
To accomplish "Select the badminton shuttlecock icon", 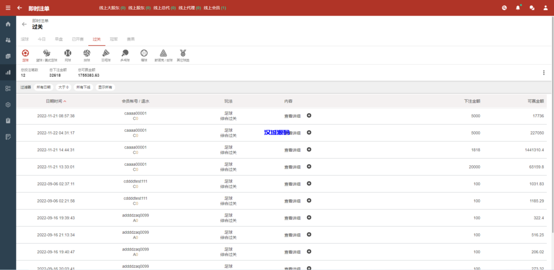I will click(x=107, y=53).
